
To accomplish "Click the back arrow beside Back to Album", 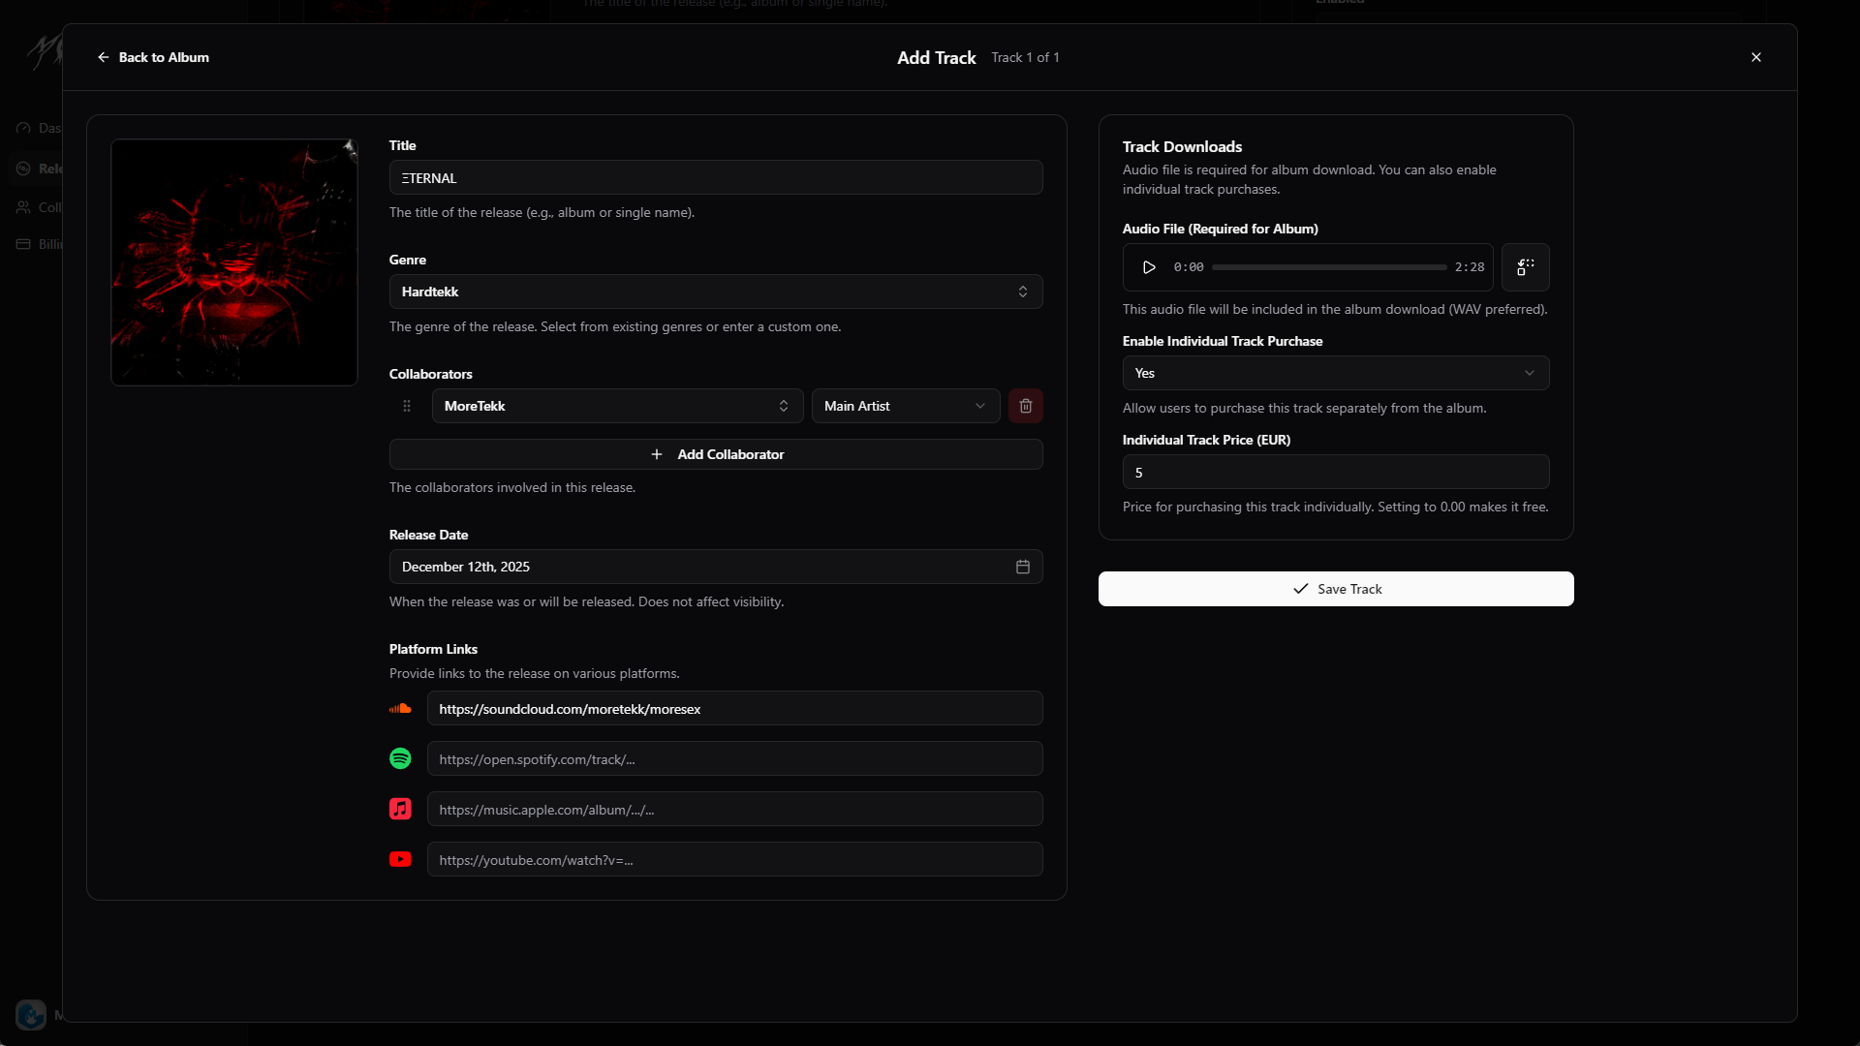I will point(103,57).
